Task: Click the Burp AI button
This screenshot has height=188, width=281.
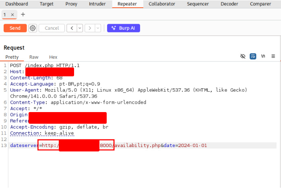Action: click(123, 28)
